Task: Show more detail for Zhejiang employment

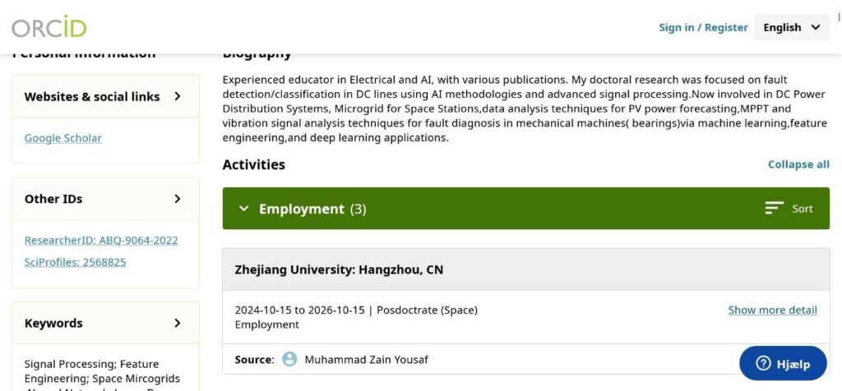Action: [772, 310]
